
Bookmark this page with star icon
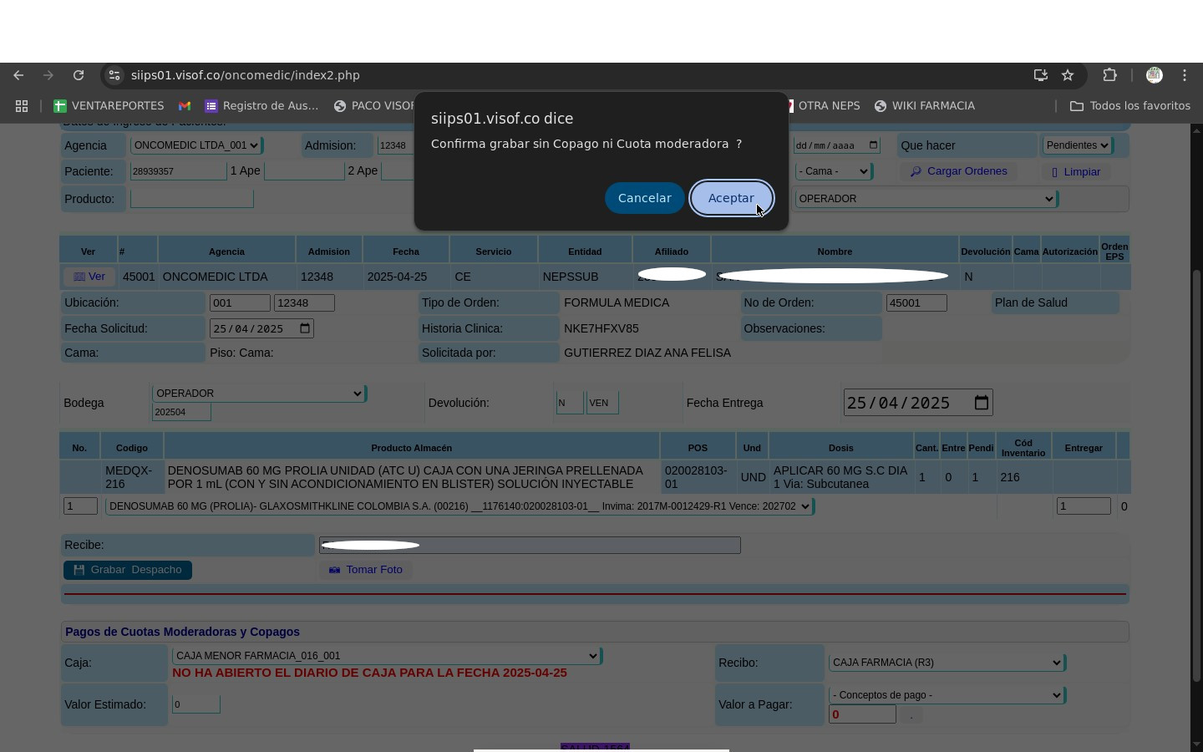[1068, 75]
